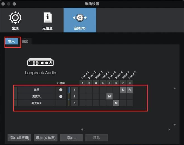Click the scroll left arrow below the matrix
This screenshot has height=145, width=184.
click(82, 129)
